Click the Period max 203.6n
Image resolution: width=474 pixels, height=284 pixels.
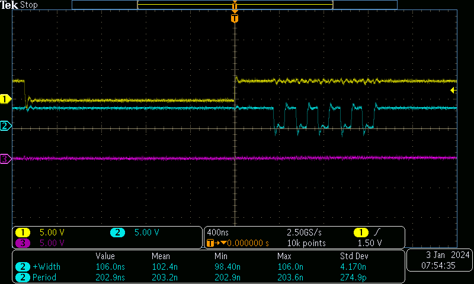(x=290, y=277)
